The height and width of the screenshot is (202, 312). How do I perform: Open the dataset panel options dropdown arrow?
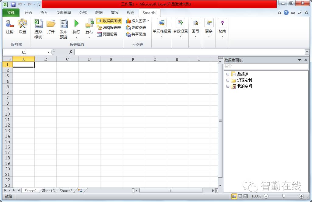pyautogui.click(x=300, y=60)
